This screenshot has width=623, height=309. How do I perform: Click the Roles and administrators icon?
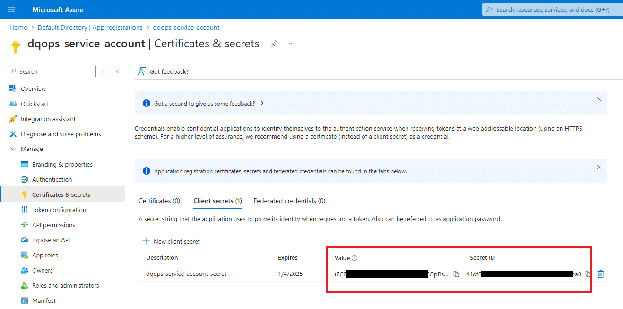tap(25, 285)
